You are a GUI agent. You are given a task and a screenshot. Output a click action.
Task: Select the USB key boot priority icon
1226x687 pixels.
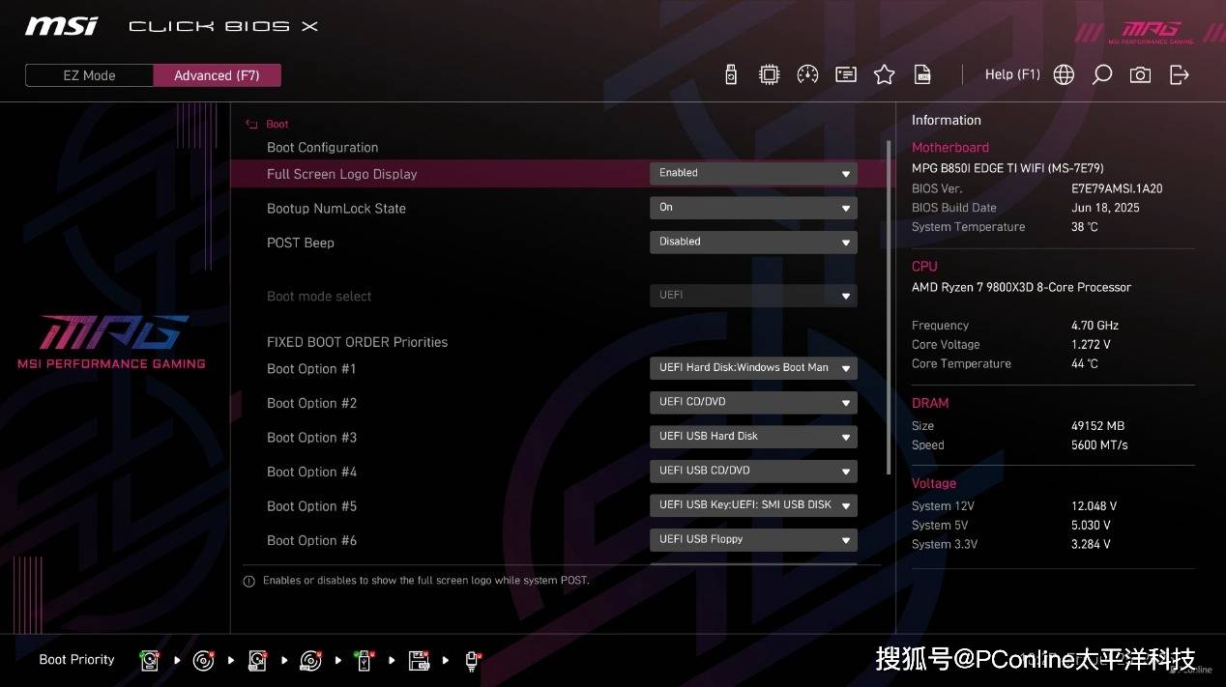pyautogui.click(x=365, y=660)
